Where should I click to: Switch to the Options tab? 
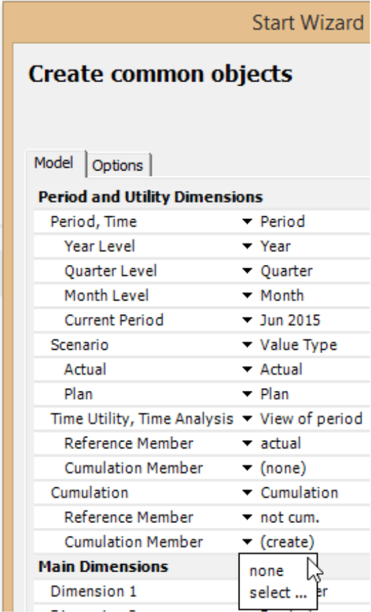pos(118,166)
